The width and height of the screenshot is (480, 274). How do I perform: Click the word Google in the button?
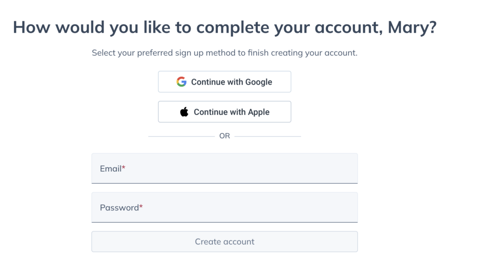pos(259,82)
